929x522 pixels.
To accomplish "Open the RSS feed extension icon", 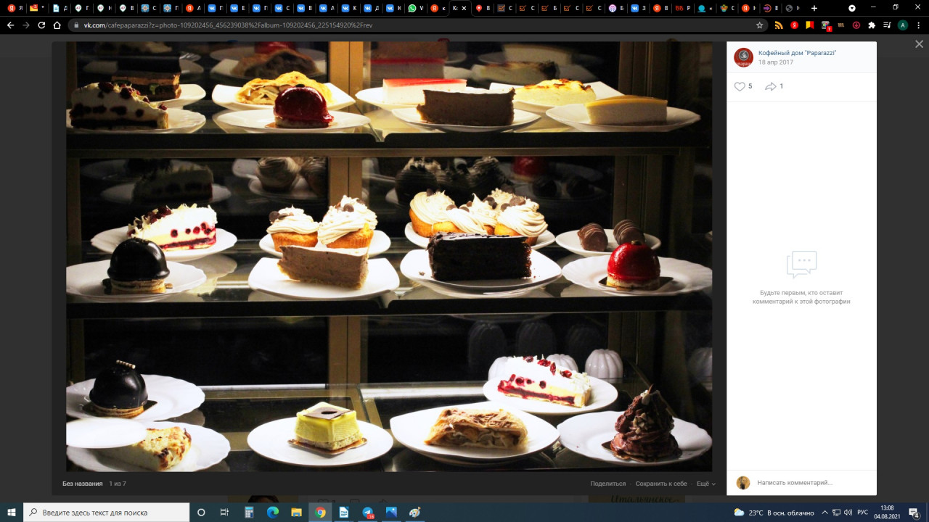I will point(779,25).
